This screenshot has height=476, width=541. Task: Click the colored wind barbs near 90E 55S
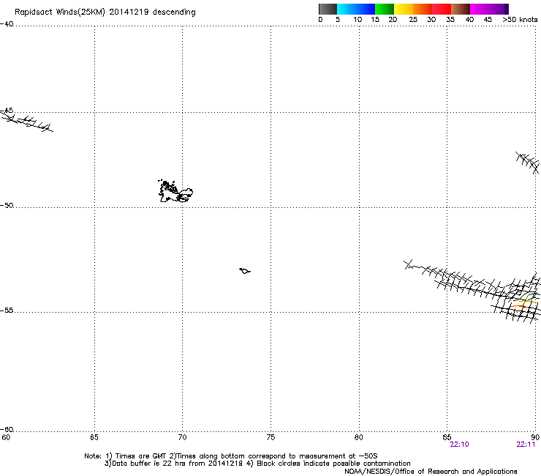point(524,303)
